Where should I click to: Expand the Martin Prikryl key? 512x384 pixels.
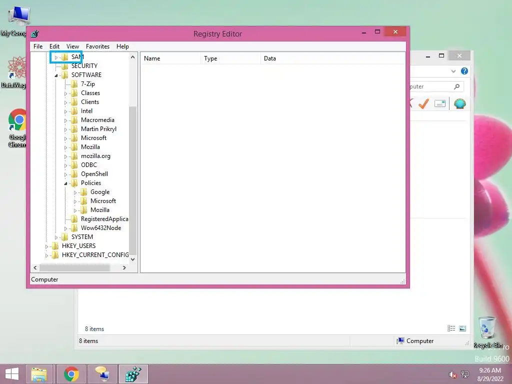(65, 129)
